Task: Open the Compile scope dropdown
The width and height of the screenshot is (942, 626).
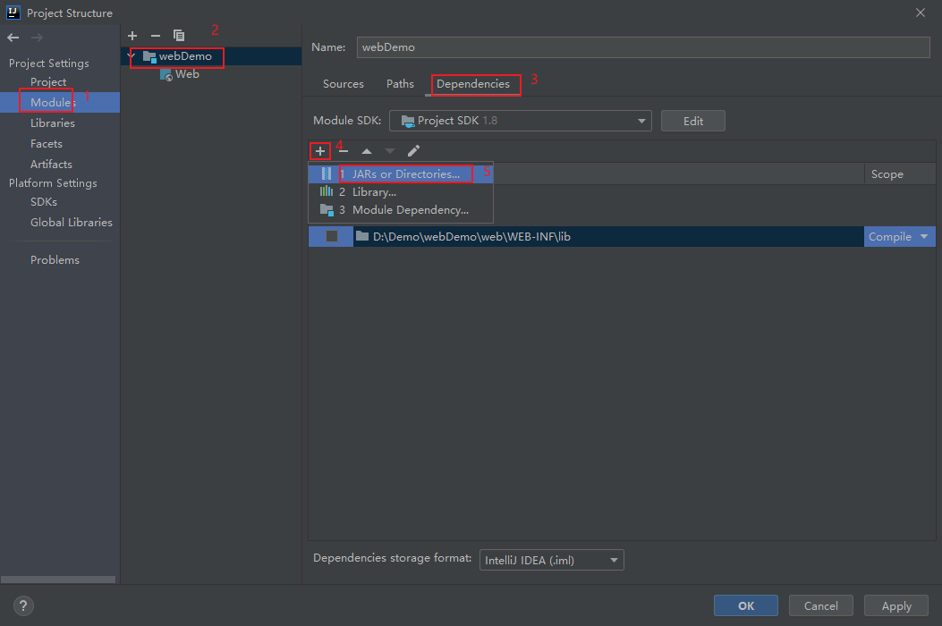Action: point(899,236)
